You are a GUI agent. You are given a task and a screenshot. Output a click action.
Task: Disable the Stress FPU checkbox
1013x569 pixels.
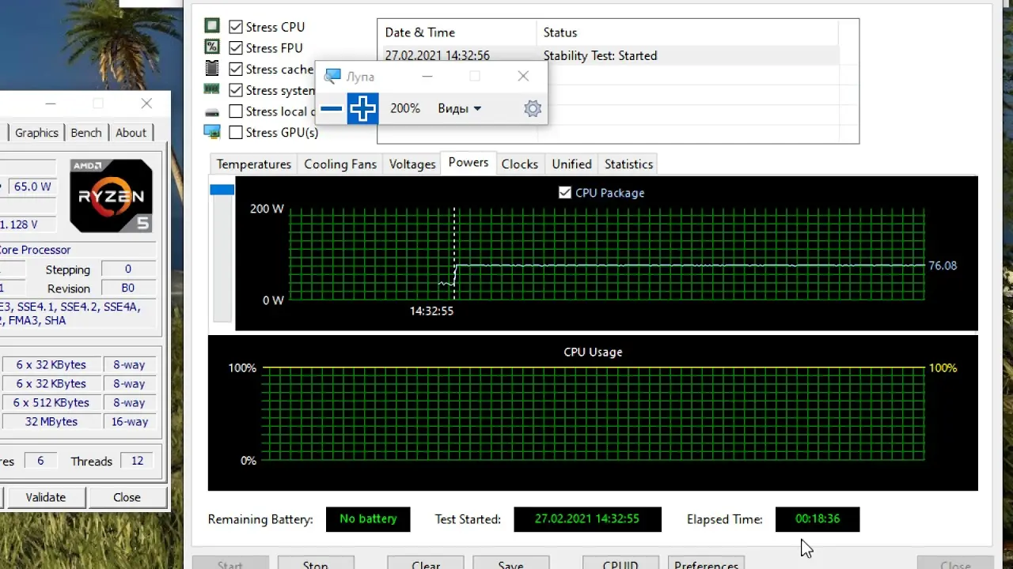tap(236, 48)
